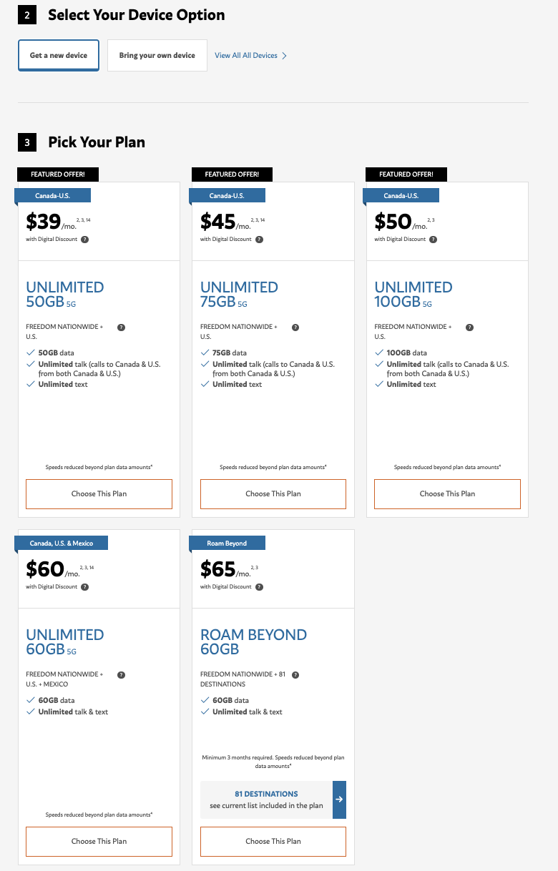This screenshot has width=558, height=871.
Task: Choose the $65 Roam Beyond 60GB plan
Action: click(273, 842)
